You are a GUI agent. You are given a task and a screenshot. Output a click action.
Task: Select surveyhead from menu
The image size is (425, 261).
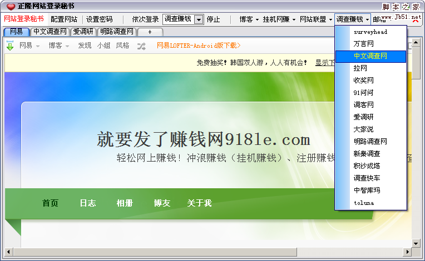click(370, 32)
